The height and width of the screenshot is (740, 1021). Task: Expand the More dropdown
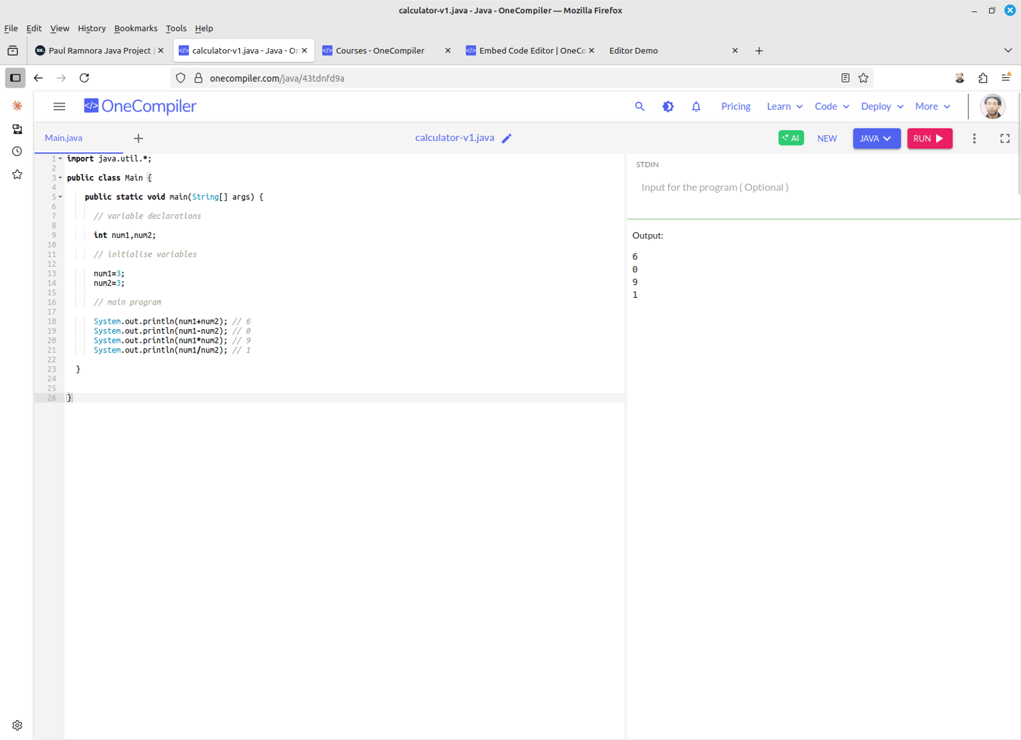click(933, 106)
